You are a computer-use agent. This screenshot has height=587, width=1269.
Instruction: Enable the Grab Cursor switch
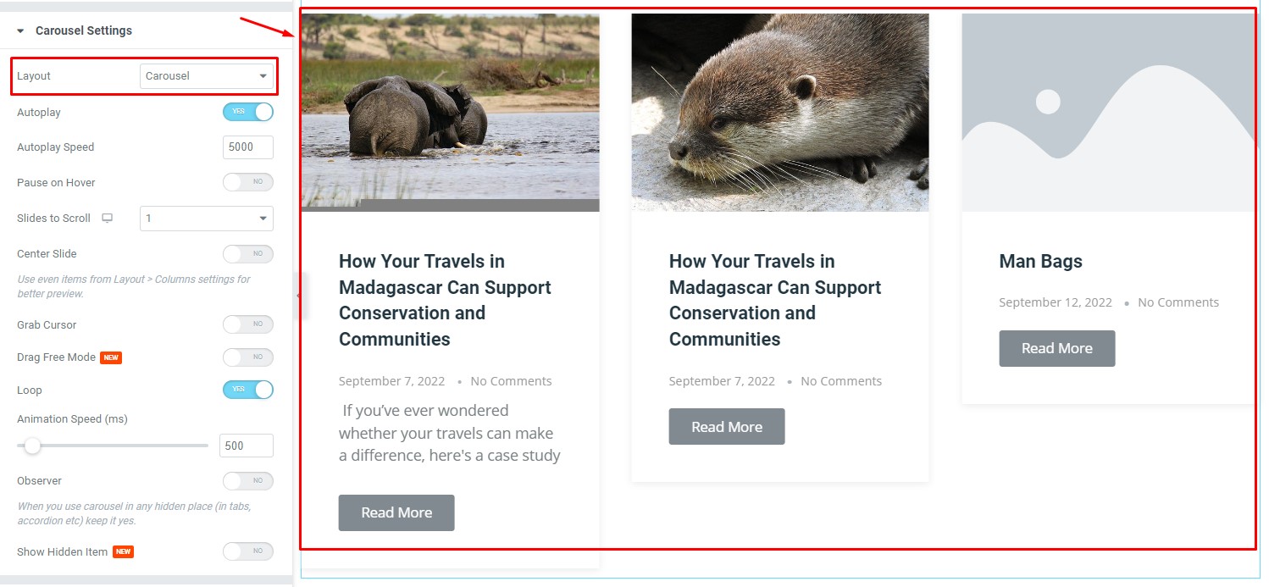248,324
